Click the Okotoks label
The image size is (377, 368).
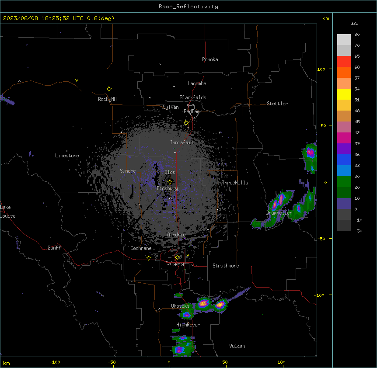tap(180, 306)
